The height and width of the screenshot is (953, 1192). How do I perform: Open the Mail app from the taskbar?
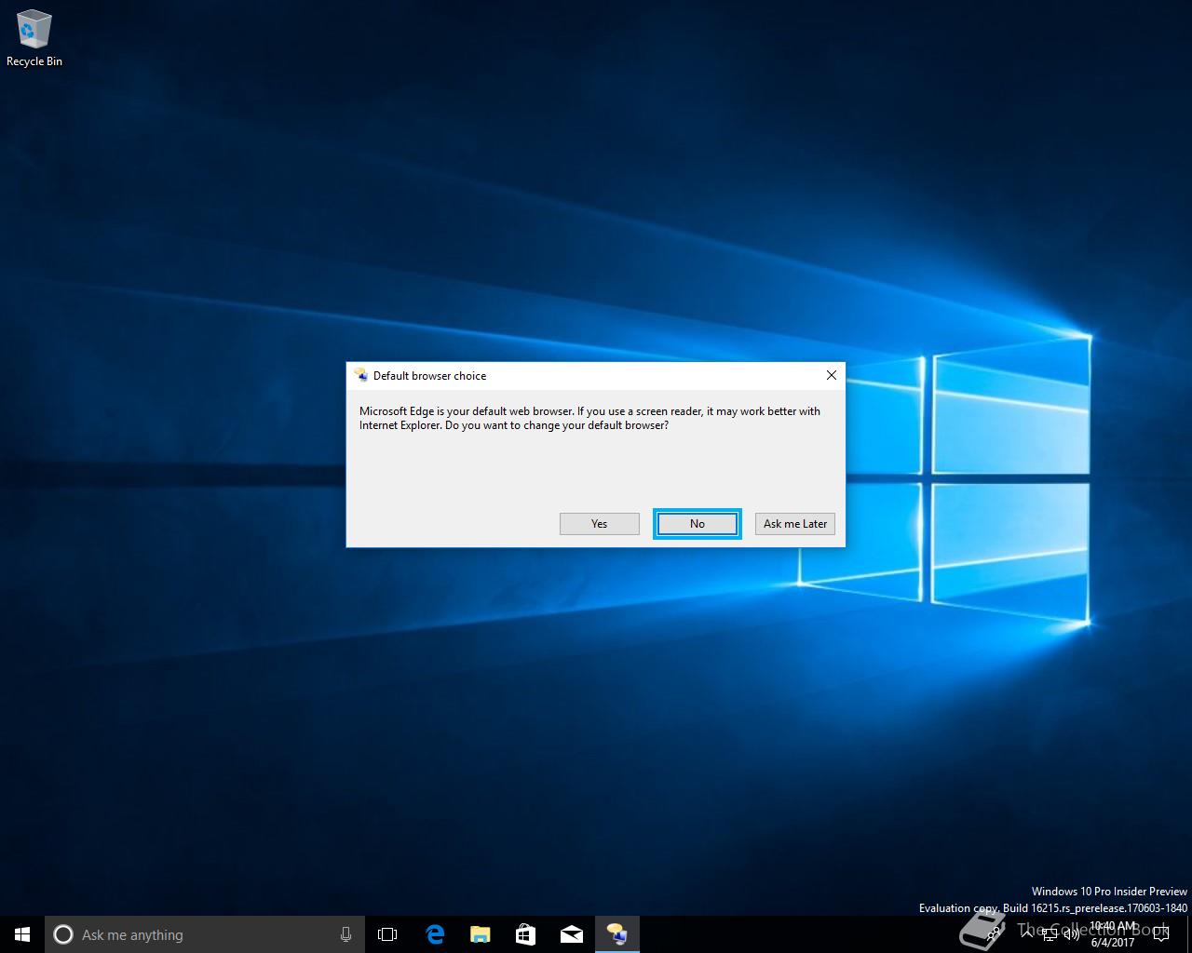pyautogui.click(x=571, y=934)
